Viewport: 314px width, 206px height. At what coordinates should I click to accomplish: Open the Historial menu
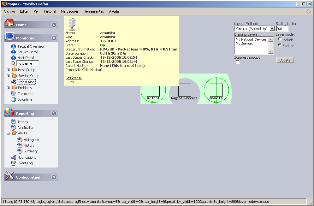coord(50,11)
